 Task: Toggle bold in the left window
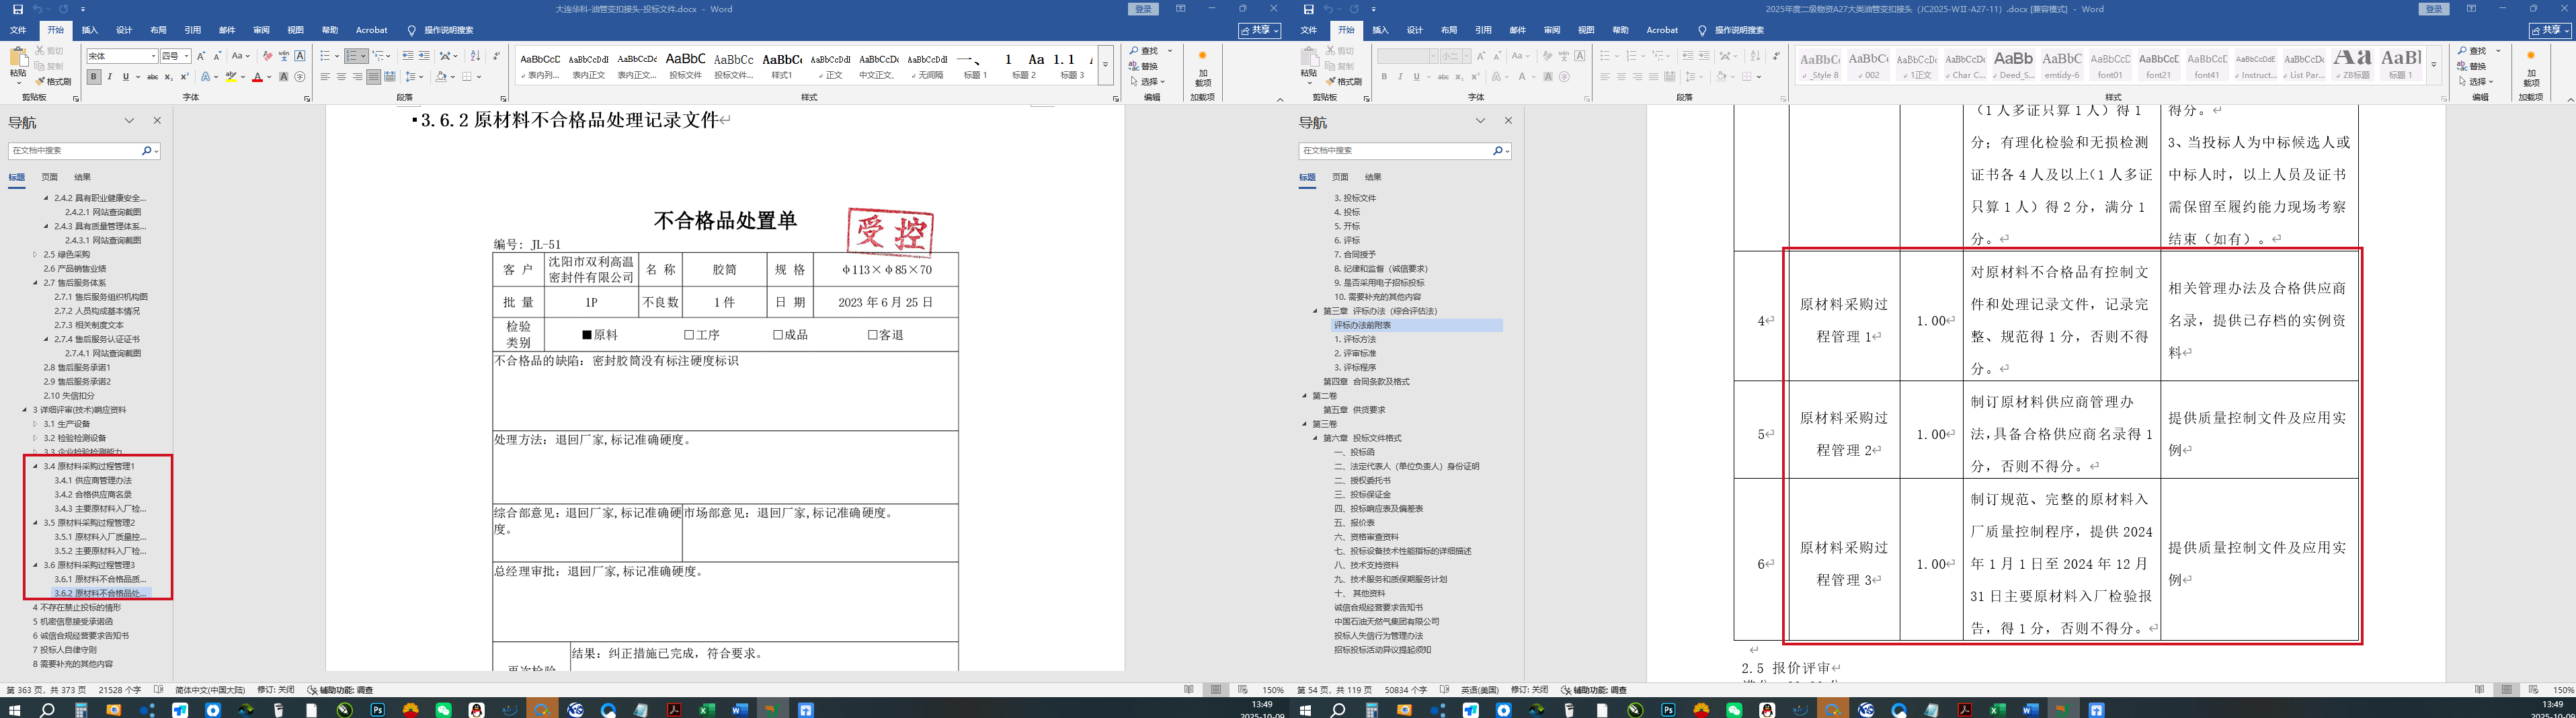(93, 77)
